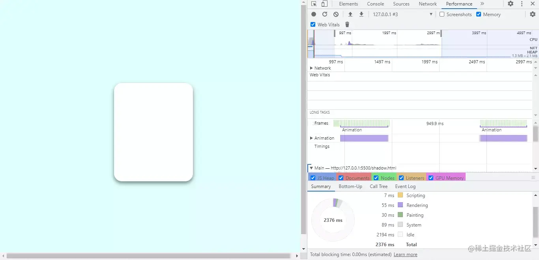The width and height of the screenshot is (539, 260).
Task: Click the page horizontal scrollbar thumb
Action: click(148, 256)
